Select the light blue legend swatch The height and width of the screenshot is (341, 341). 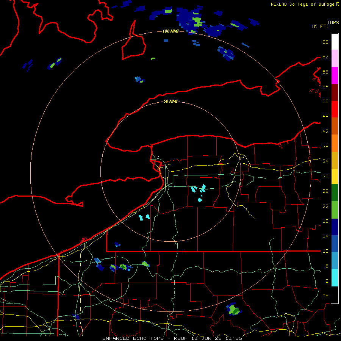(x=335, y=261)
